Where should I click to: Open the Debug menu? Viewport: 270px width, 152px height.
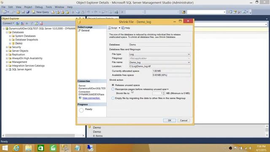pyautogui.click(x=39, y=7)
